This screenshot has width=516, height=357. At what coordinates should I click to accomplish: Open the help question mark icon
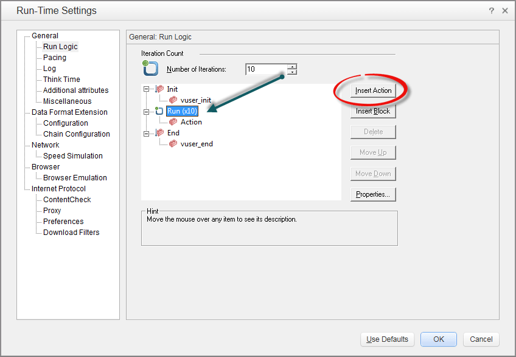491,11
